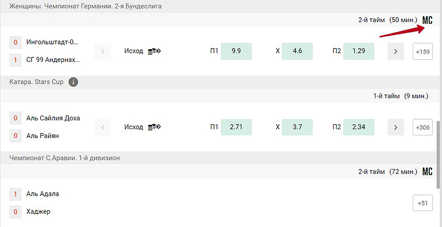This screenshot has width=442, height=227.
Task: Show previous market for Al Sailiya match
Action: [x=103, y=127]
